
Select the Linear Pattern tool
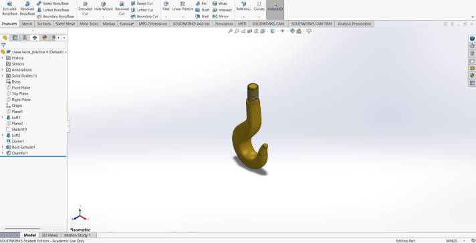pyautogui.click(x=183, y=6)
